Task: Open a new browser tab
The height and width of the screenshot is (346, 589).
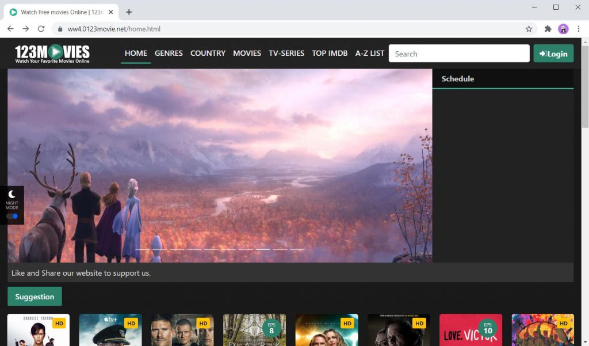Action: [x=129, y=12]
